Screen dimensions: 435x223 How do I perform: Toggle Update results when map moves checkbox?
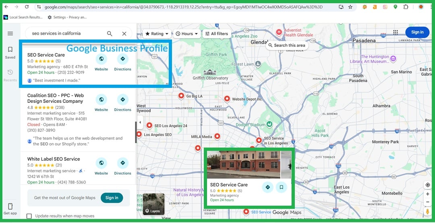(29, 216)
